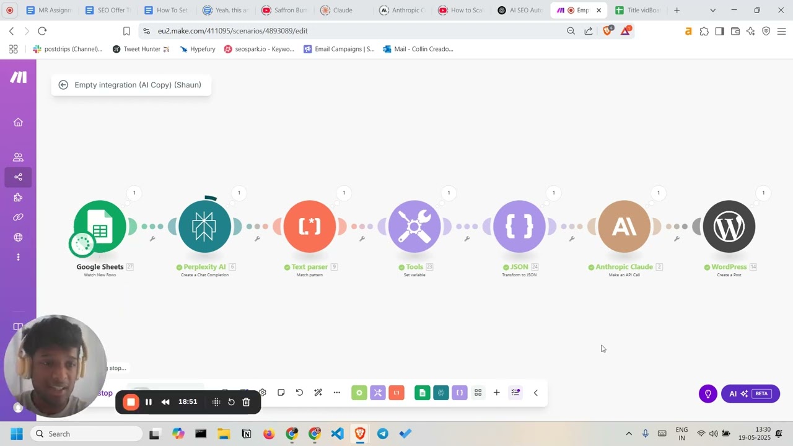Open Mail - Collin Creado bookmark
The width and height of the screenshot is (793, 446).
point(418,49)
